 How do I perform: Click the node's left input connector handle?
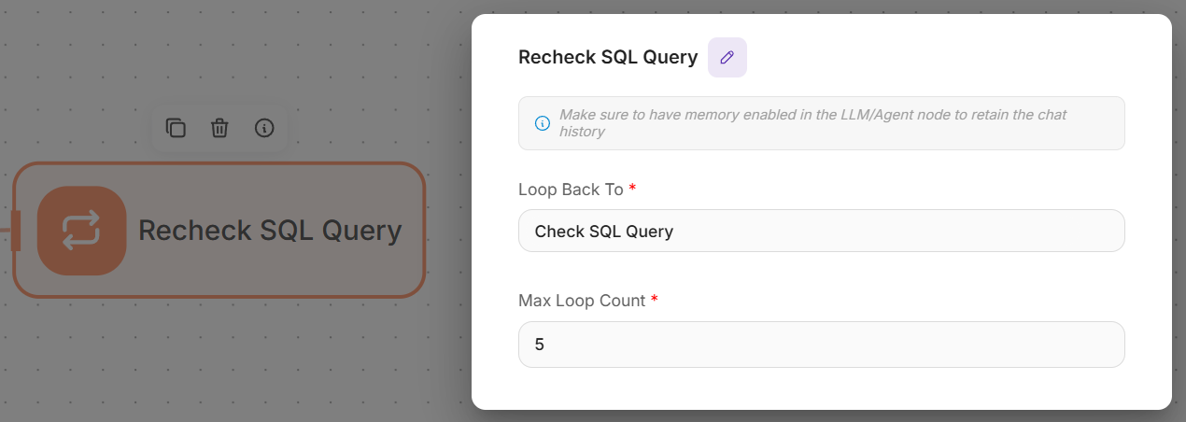click(15, 231)
